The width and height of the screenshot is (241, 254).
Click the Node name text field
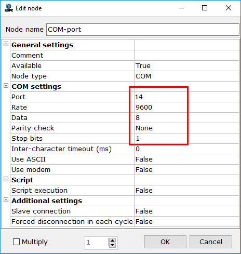pos(143,30)
